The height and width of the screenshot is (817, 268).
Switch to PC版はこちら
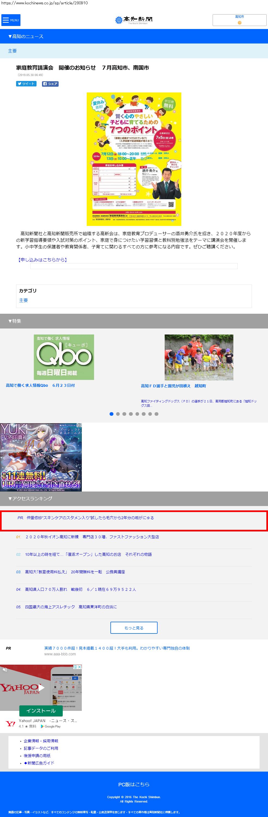[x=134, y=784]
